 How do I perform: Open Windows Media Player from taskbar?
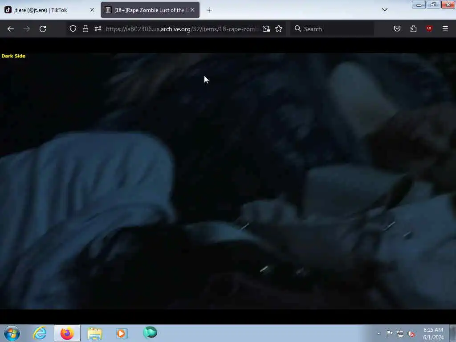point(122,333)
